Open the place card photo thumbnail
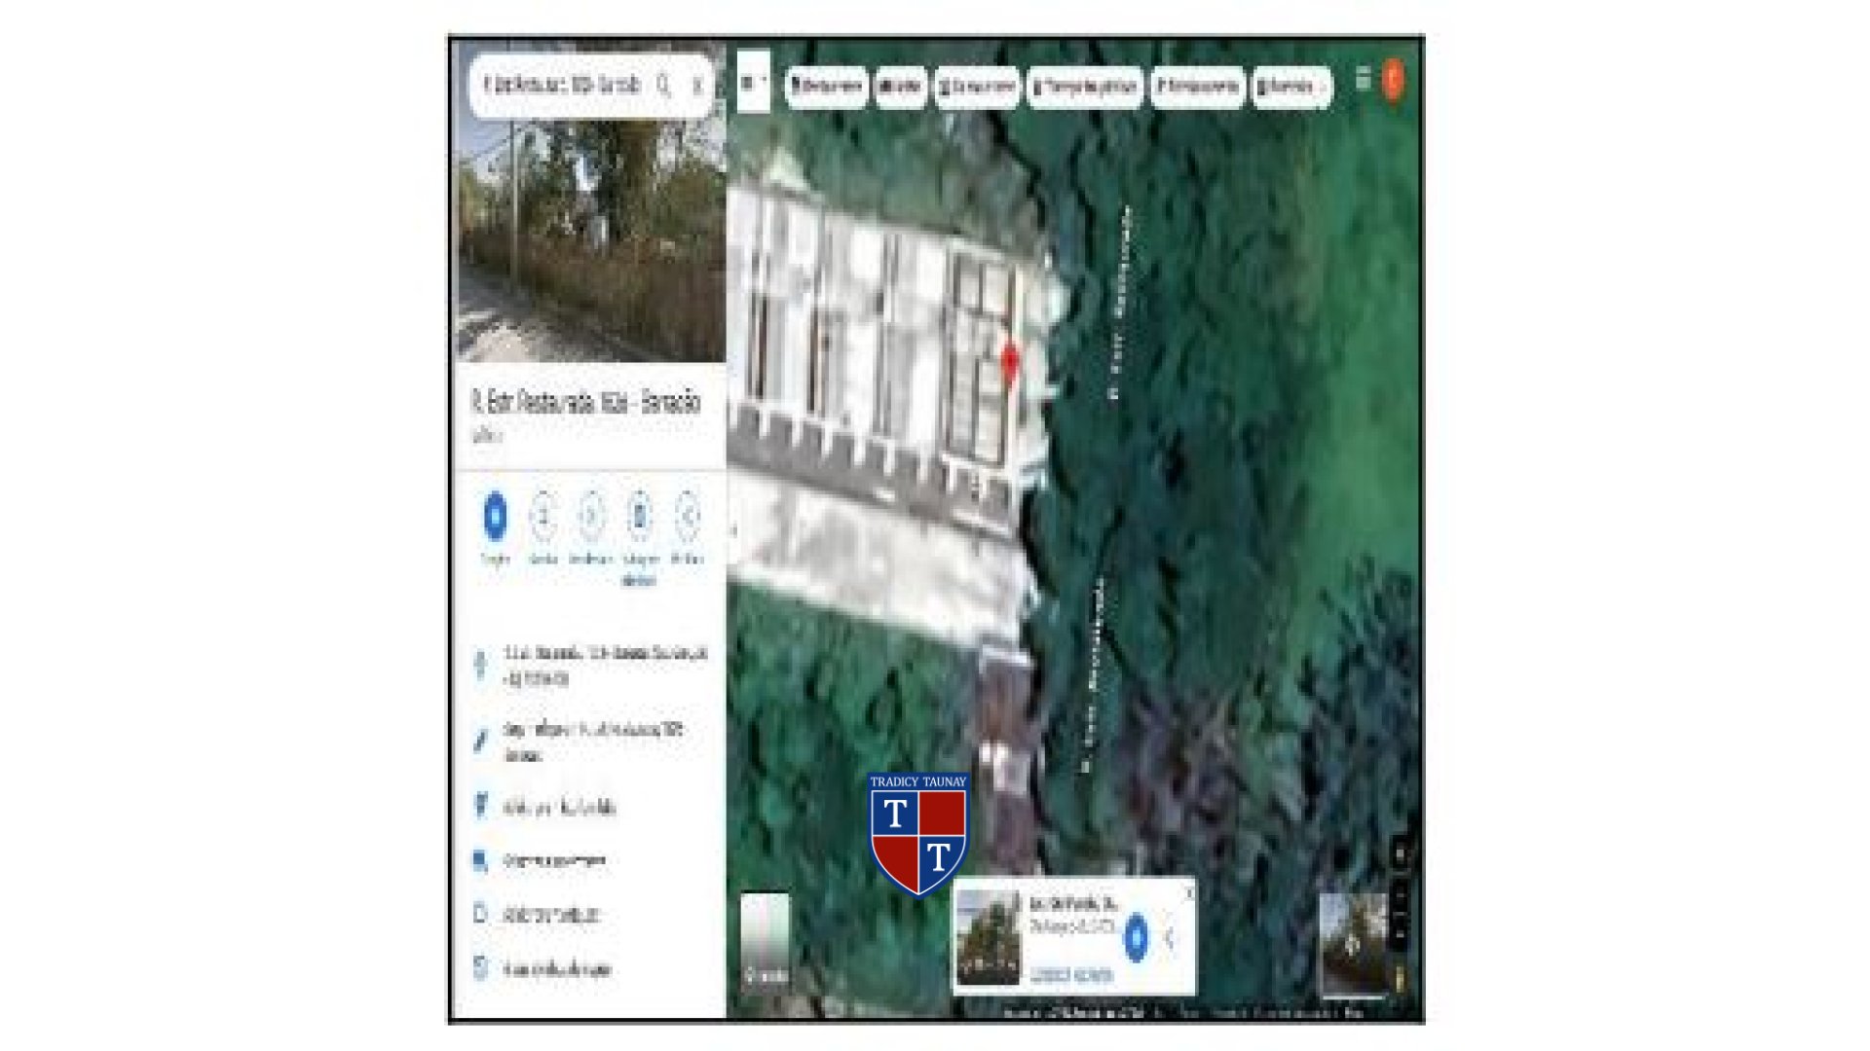The width and height of the screenshot is (1870, 1051). coord(988,936)
